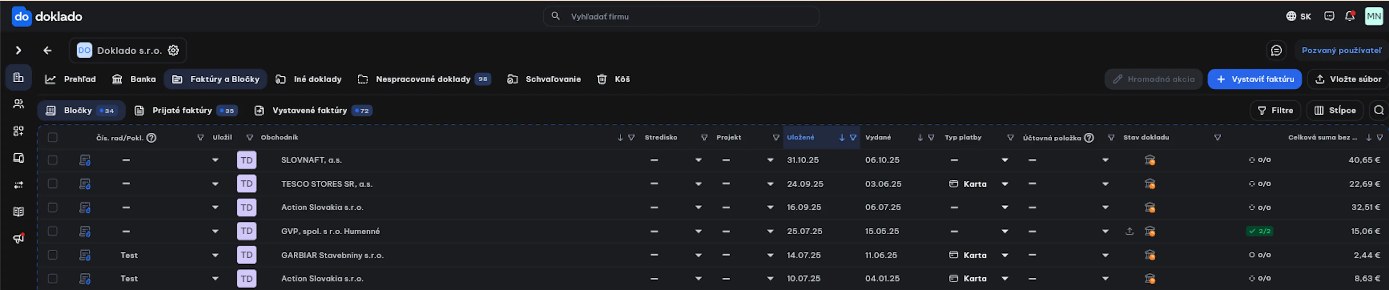Switch to the Vystavené faktúry subtab

313,111
